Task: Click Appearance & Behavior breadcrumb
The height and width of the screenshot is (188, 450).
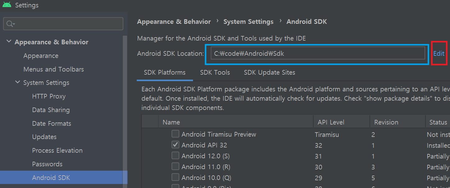Action: pyautogui.click(x=174, y=22)
